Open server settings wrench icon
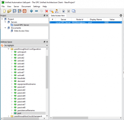 tap(51, 11)
